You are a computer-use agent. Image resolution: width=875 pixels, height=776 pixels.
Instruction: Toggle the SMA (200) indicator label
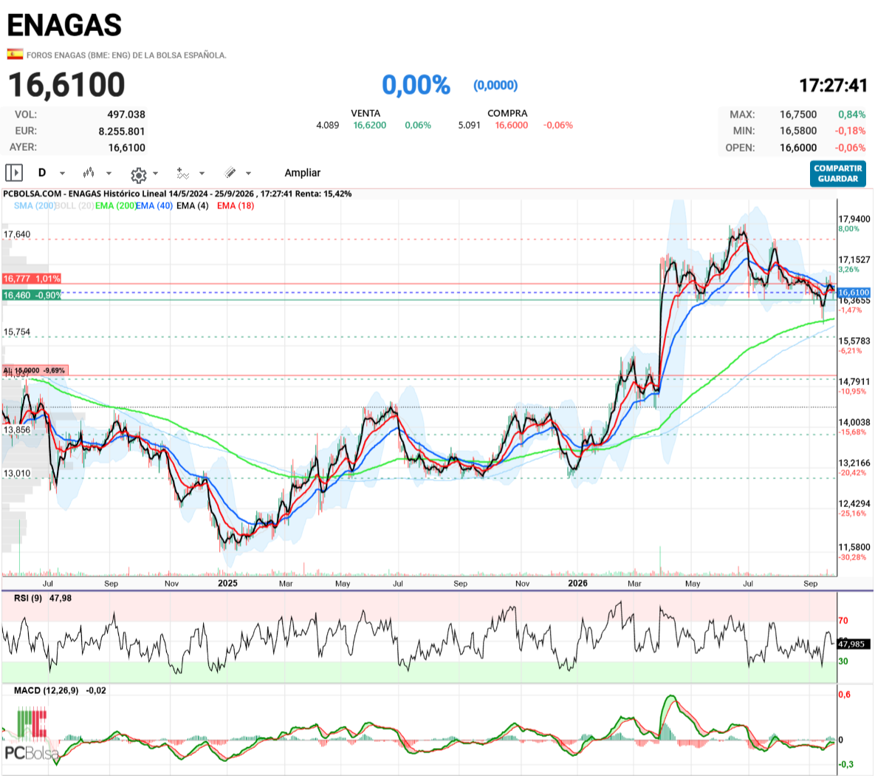click(x=35, y=205)
